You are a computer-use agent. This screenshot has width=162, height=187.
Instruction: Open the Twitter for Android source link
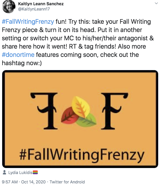click(x=67, y=182)
